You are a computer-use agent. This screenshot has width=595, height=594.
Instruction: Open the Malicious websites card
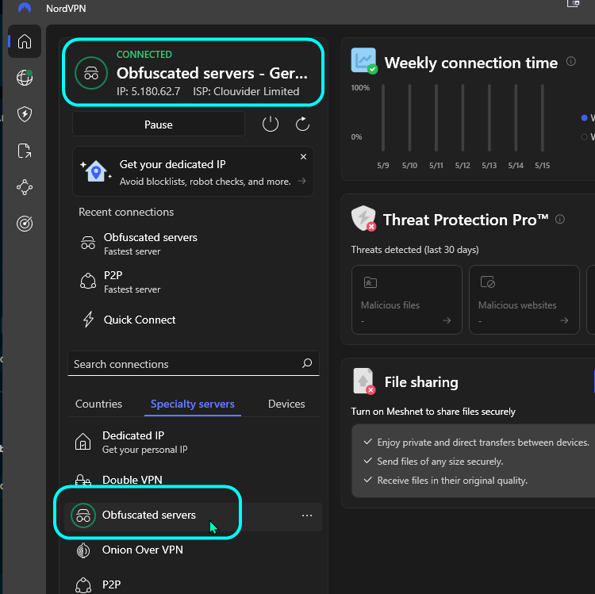(524, 300)
